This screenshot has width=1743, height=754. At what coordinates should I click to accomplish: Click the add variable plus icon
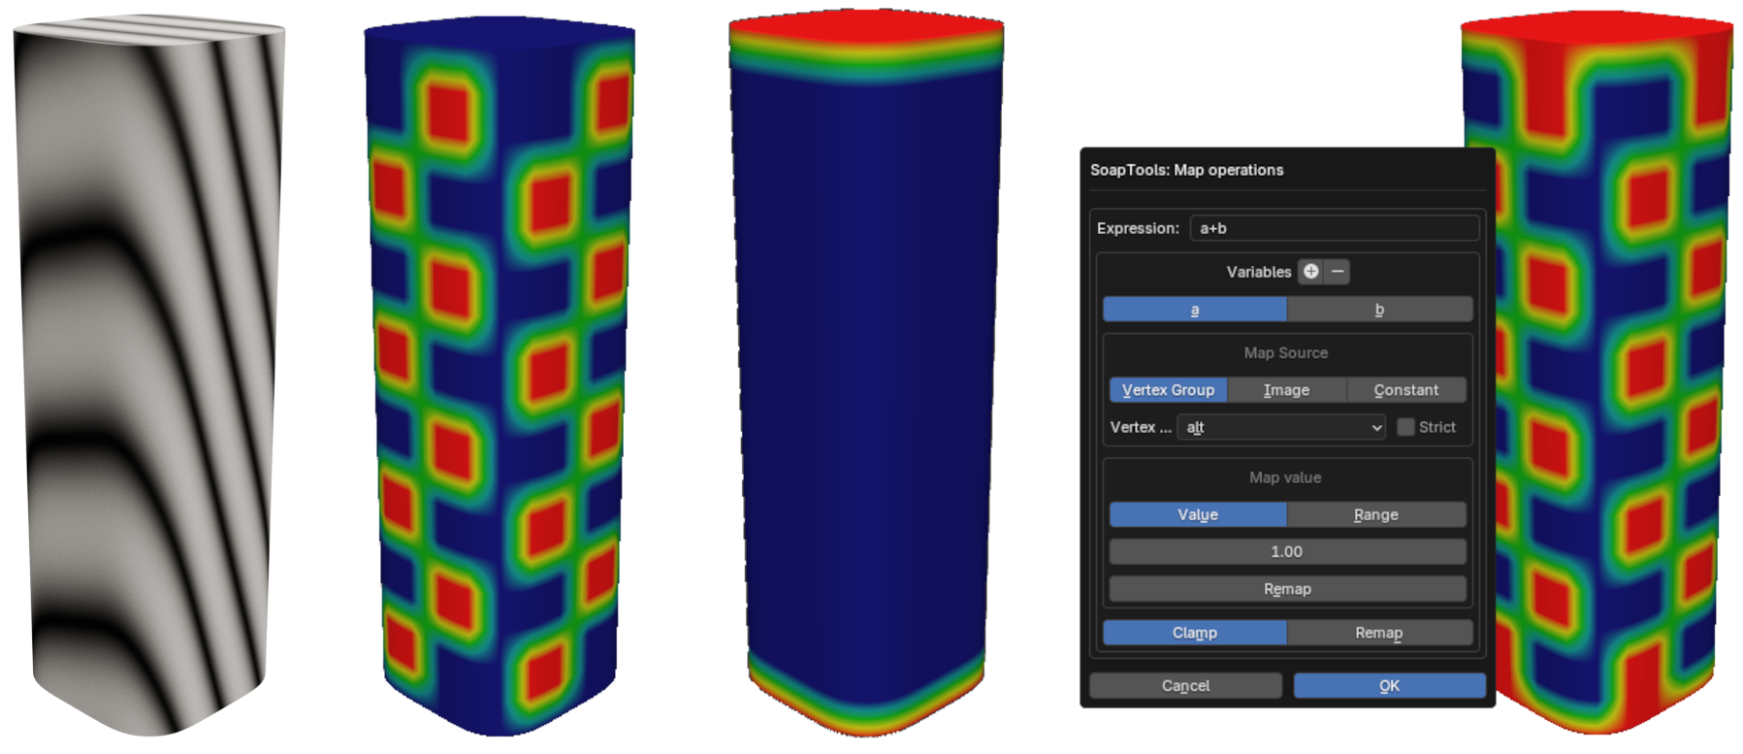1310,272
